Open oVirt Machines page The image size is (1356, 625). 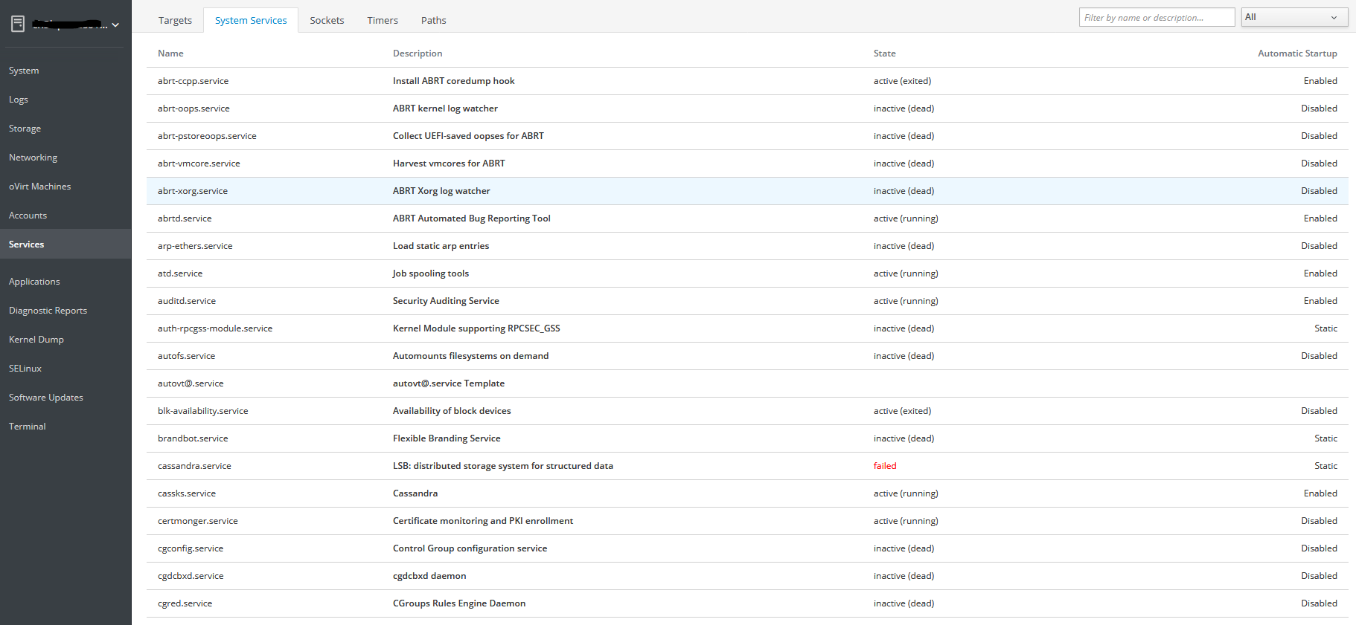(x=39, y=187)
